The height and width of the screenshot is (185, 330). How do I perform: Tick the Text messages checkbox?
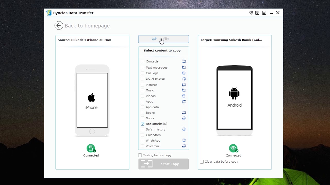143,68
